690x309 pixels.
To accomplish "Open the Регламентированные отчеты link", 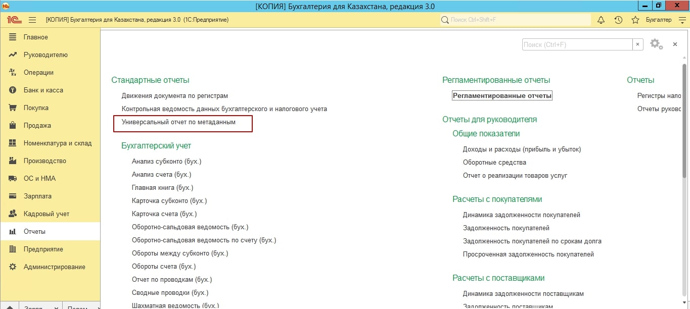I will (x=502, y=95).
